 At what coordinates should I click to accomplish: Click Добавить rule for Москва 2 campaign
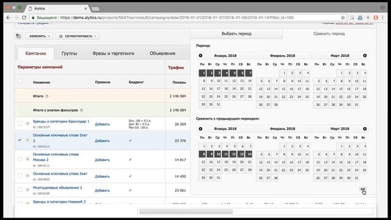pyautogui.click(x=102, y=160)
